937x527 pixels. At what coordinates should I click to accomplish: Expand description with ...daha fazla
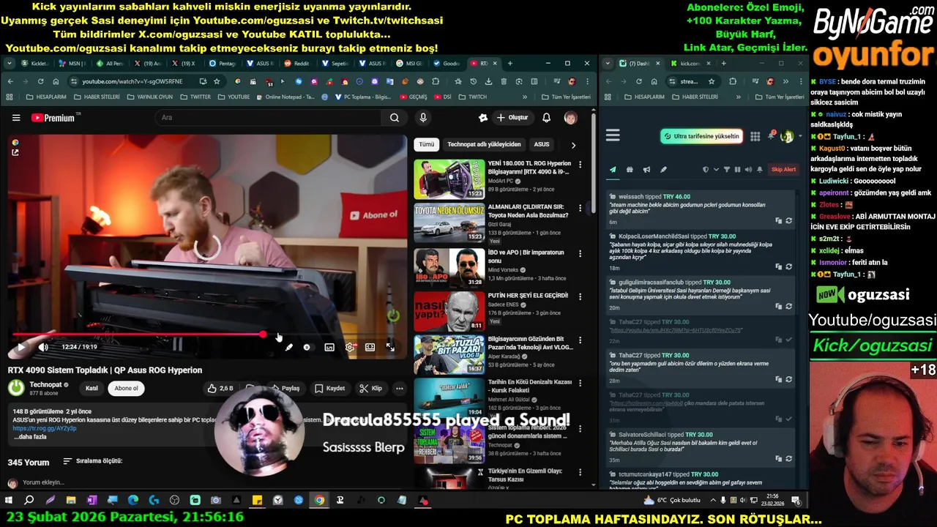click(30, 437)
